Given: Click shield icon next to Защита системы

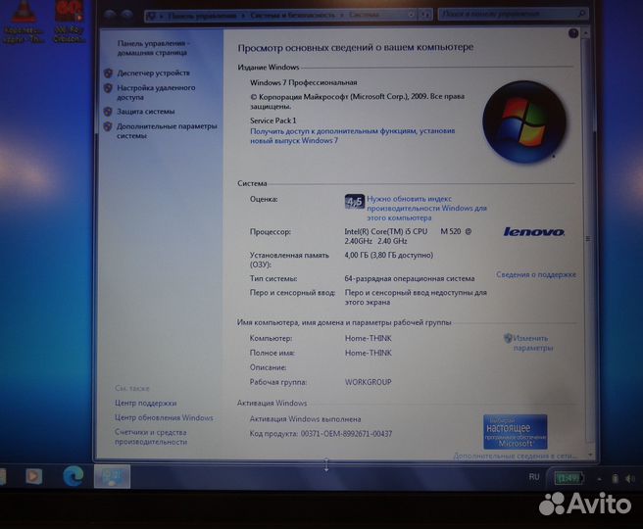Looking at the screenshot, I should click(x=108, y=112).
